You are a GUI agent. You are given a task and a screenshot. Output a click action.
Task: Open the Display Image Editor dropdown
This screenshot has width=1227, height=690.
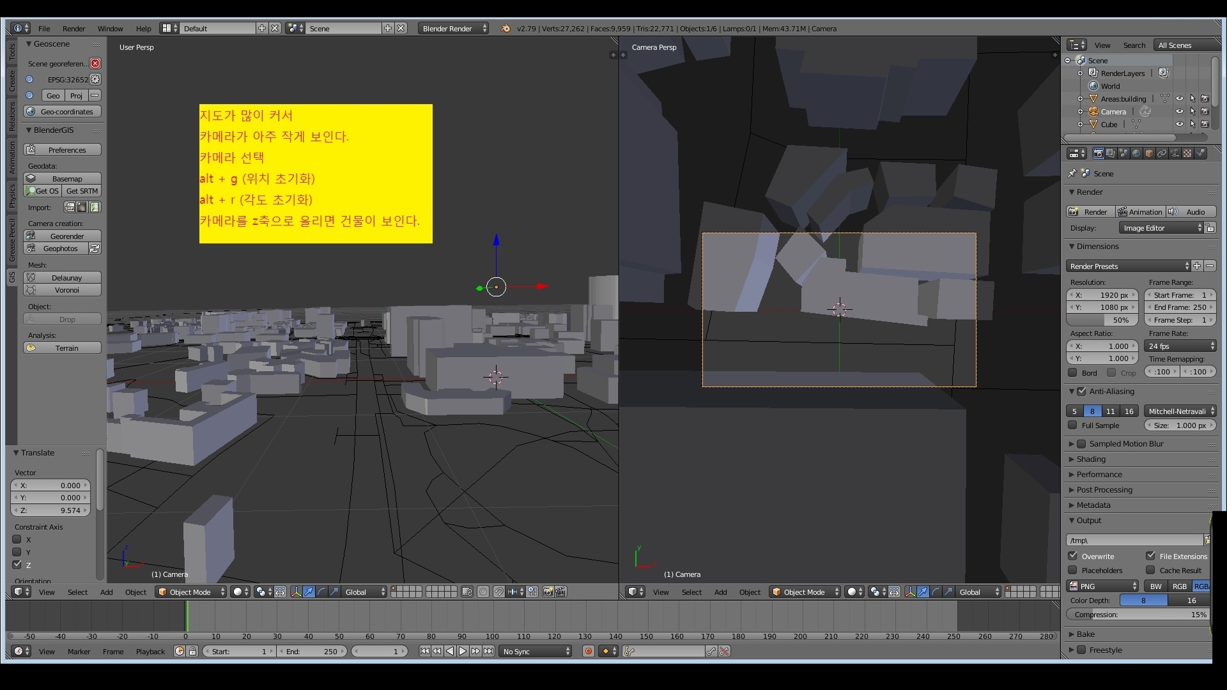tap(1162, 228)
